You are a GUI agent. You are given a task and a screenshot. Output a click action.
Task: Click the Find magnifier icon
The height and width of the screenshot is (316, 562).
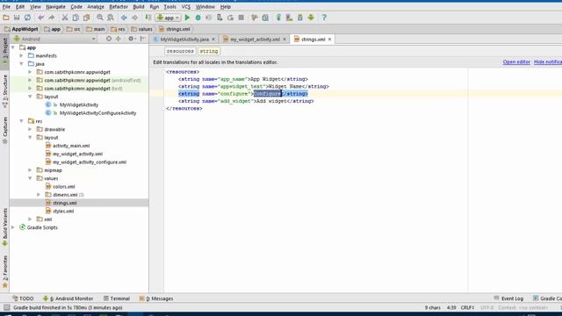pos(99,18)
